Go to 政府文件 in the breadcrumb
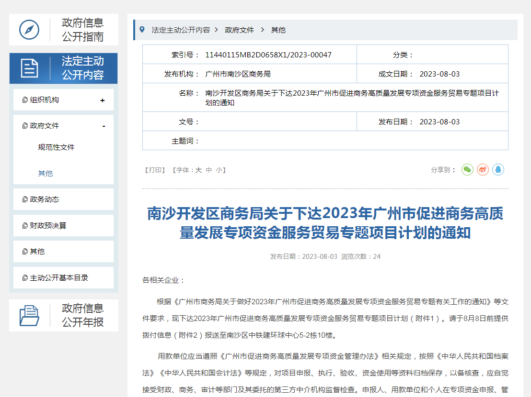 coord(239,30)
